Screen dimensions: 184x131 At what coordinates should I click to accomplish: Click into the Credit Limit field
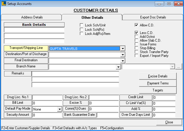click(164, 97)
